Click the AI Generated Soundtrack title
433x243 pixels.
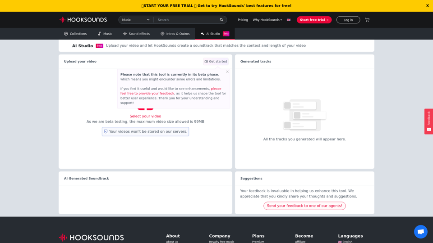pos(87,179)
